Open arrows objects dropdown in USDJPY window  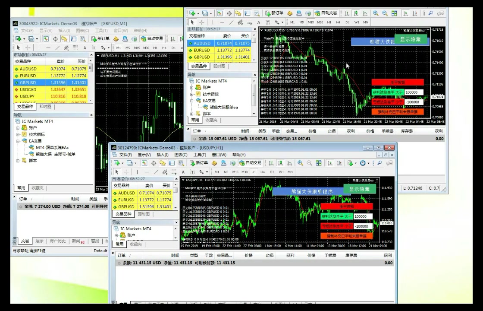coord(207,172)
